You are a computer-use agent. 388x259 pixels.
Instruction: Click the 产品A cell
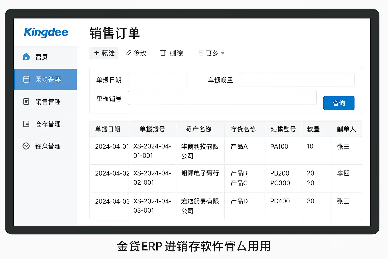239,146
